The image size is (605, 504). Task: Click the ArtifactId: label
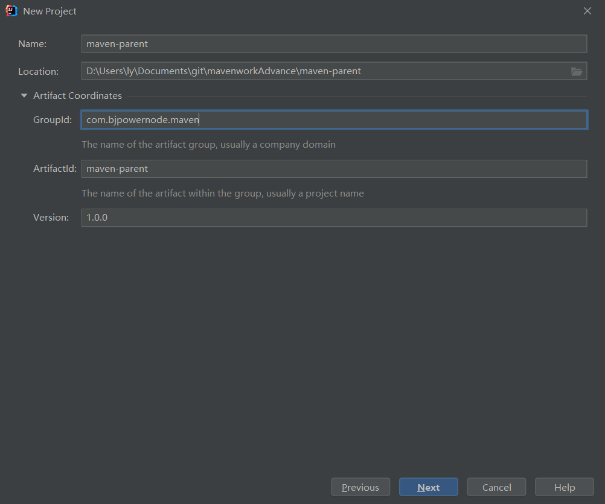pos(55,169)
